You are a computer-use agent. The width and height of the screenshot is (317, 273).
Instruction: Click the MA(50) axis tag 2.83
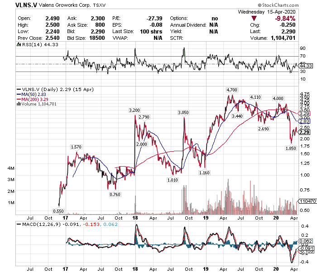(x=304, y=121)
